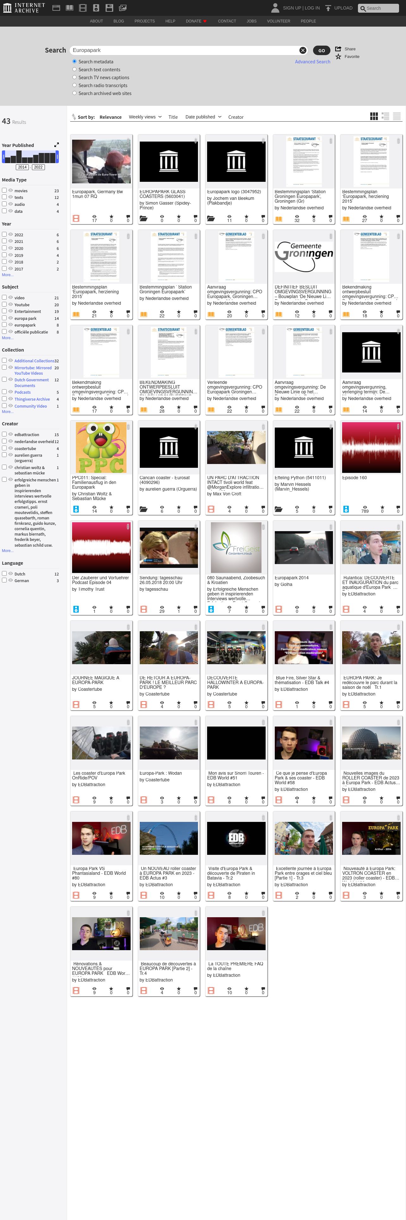Switch to compact list view

click(x=397, y=116)
